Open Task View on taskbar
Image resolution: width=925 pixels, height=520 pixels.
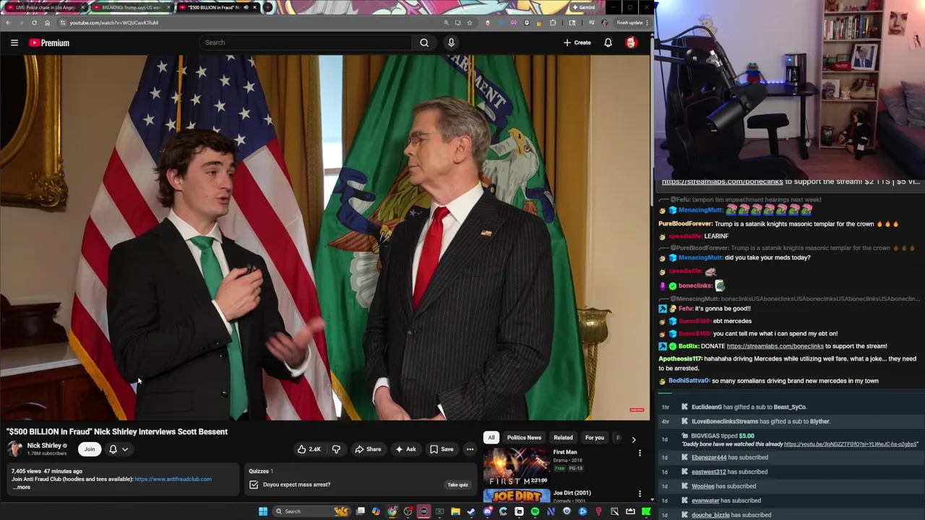click(360, 511)
